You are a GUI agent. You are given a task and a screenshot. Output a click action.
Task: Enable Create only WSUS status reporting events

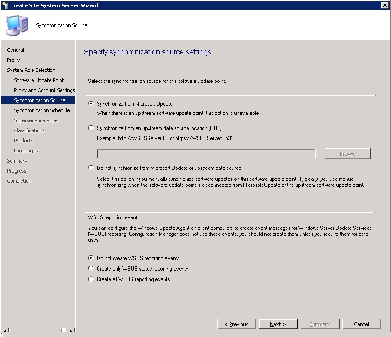(x=91, y=269)
